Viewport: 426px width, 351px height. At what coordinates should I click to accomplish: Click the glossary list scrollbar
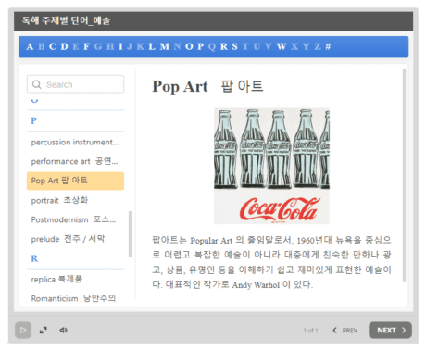point(131,234)
